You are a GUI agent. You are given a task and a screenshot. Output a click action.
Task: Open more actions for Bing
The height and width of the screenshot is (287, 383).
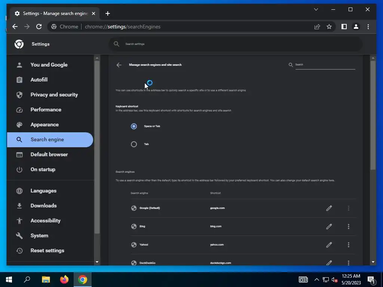pyautogui.click(x=349, y=226)
